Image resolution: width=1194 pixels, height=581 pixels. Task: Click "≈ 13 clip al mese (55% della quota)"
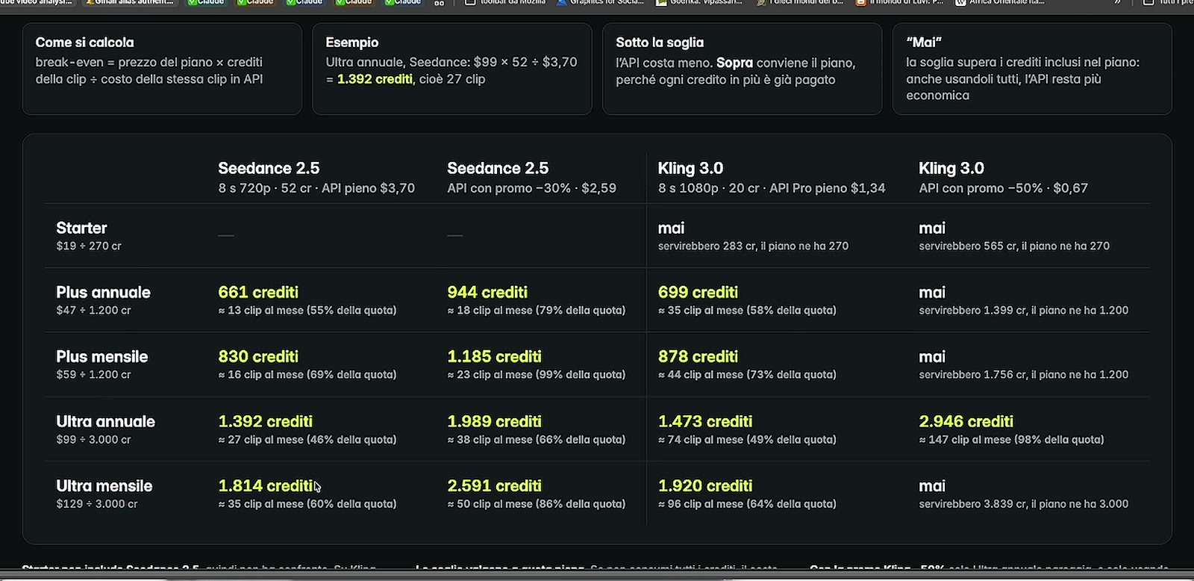(307, 310)
